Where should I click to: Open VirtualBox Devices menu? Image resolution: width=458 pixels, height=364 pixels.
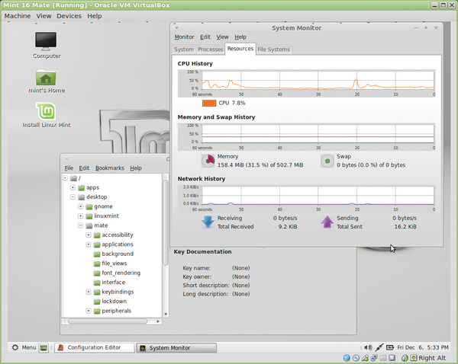click(69, 16)
